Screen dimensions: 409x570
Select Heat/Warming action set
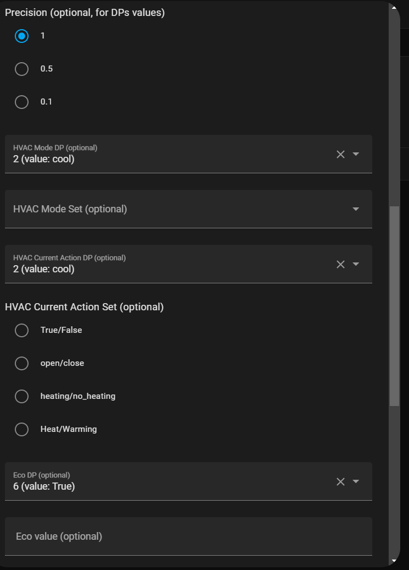coord(21,429)
